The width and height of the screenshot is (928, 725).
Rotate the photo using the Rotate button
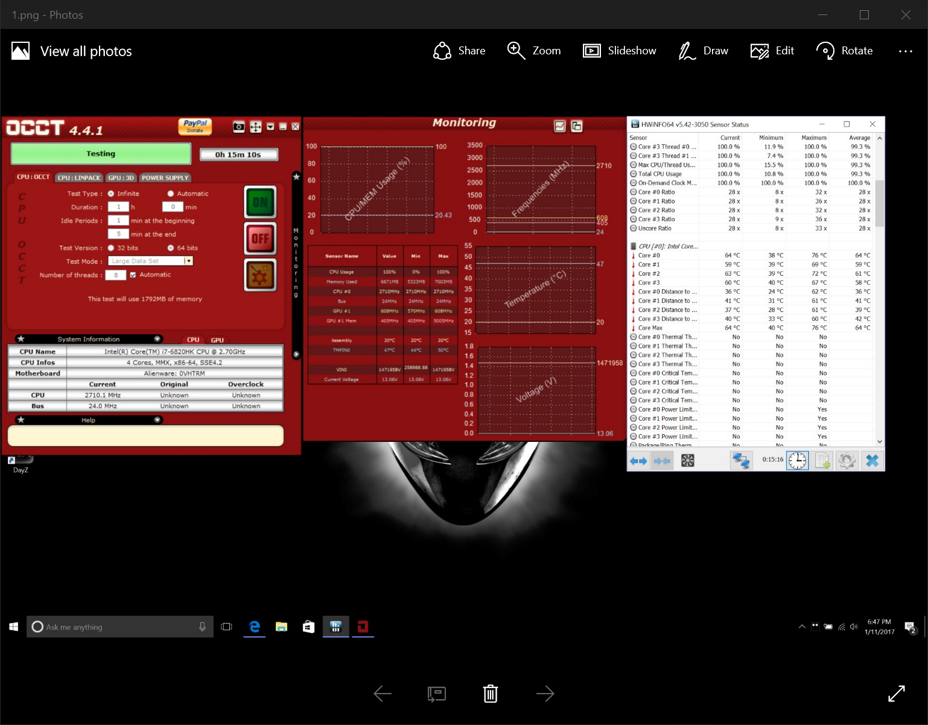pyautogui.click(x=844, y=51)
